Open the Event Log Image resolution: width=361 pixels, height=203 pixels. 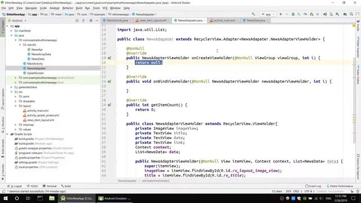click(313, 186)
